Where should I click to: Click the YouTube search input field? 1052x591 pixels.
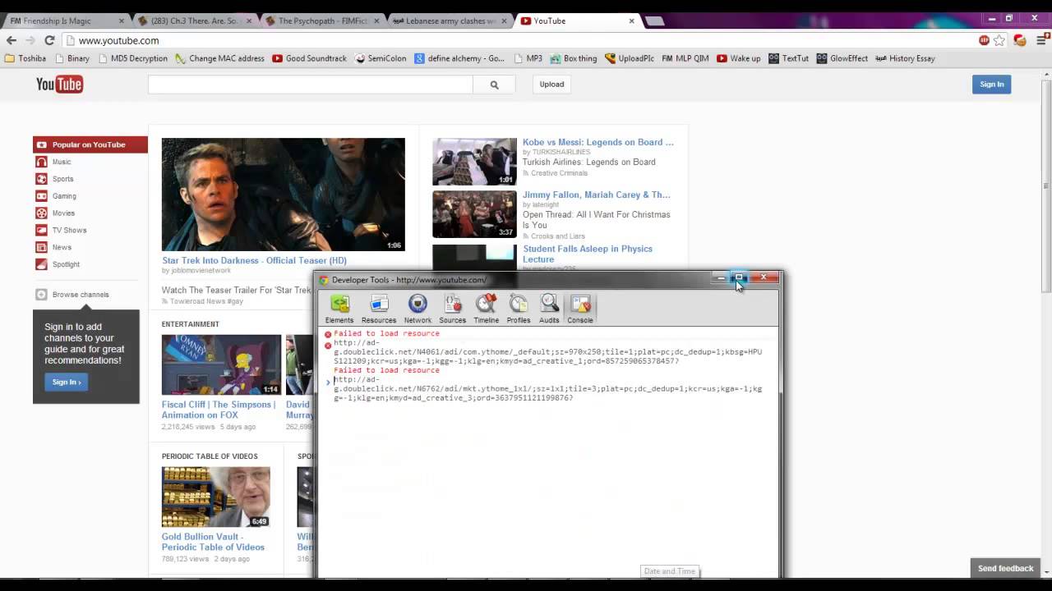tap(311, 85)
